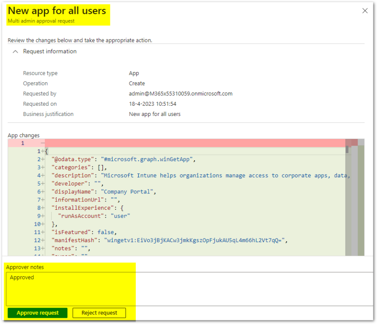The height and width of the screenshot is (324, 377).
Task: Select the 'isFeatured: false' code line
Action: 84,231
